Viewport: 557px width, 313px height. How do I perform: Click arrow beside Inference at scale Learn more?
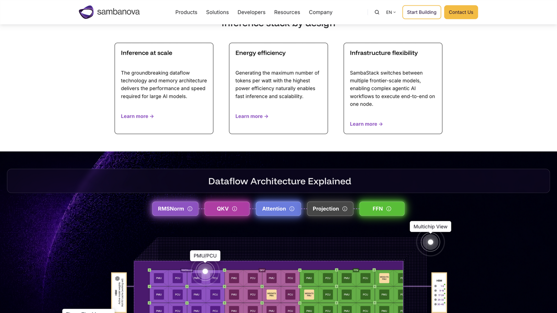coord(152,116)
